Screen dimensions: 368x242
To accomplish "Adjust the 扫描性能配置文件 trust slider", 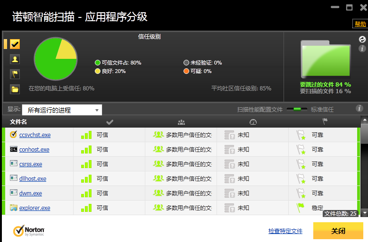I will click(297, 109).
